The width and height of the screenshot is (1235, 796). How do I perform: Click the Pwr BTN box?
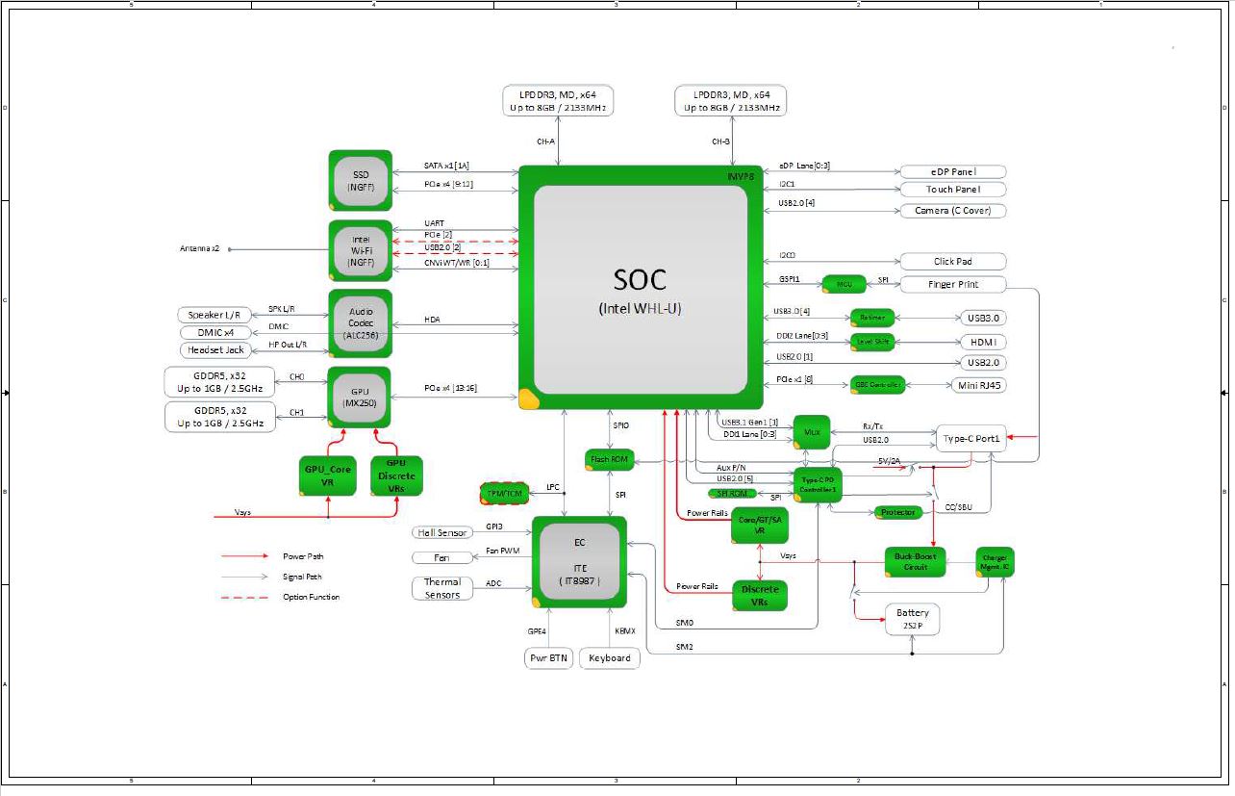[548, 658]
